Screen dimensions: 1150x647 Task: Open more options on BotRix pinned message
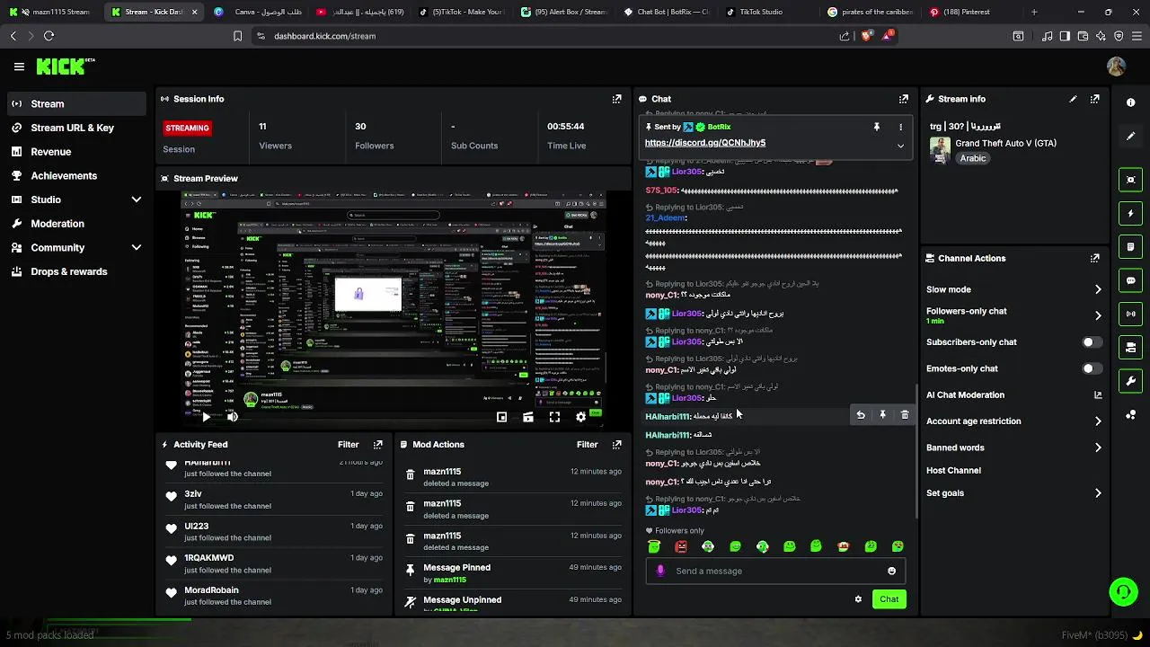[x=900, y=127]
